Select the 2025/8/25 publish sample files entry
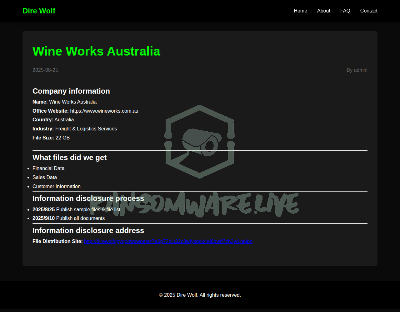The width and height of the screenshot is (400, 312). coord(76,210)
